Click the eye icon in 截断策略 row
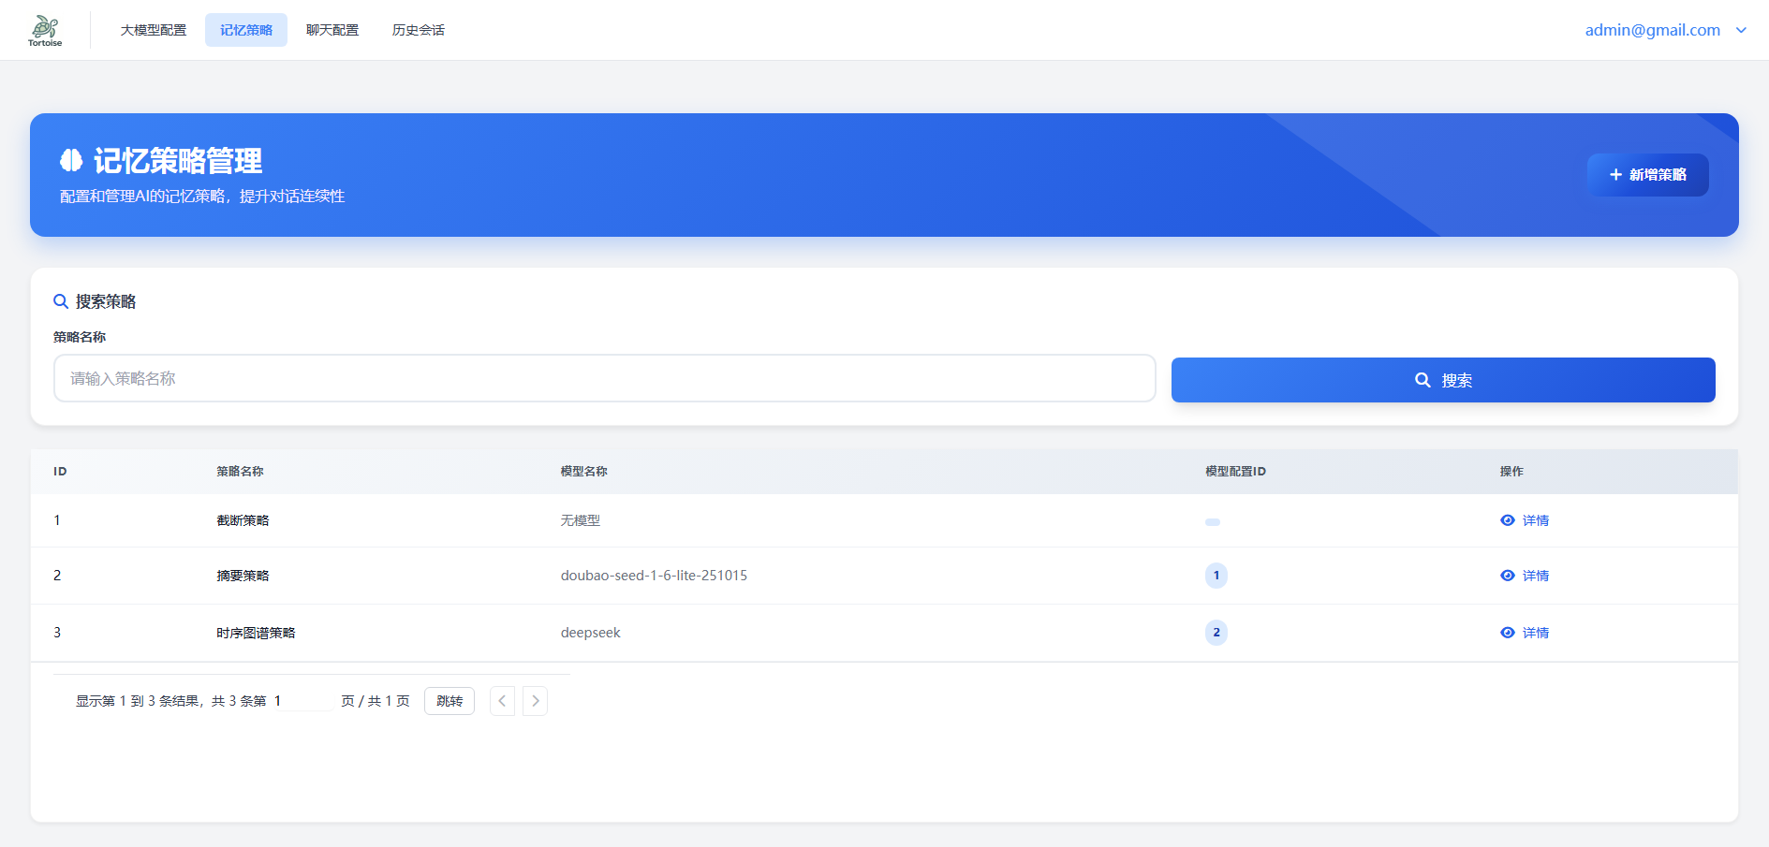 tap(1508, 520)
